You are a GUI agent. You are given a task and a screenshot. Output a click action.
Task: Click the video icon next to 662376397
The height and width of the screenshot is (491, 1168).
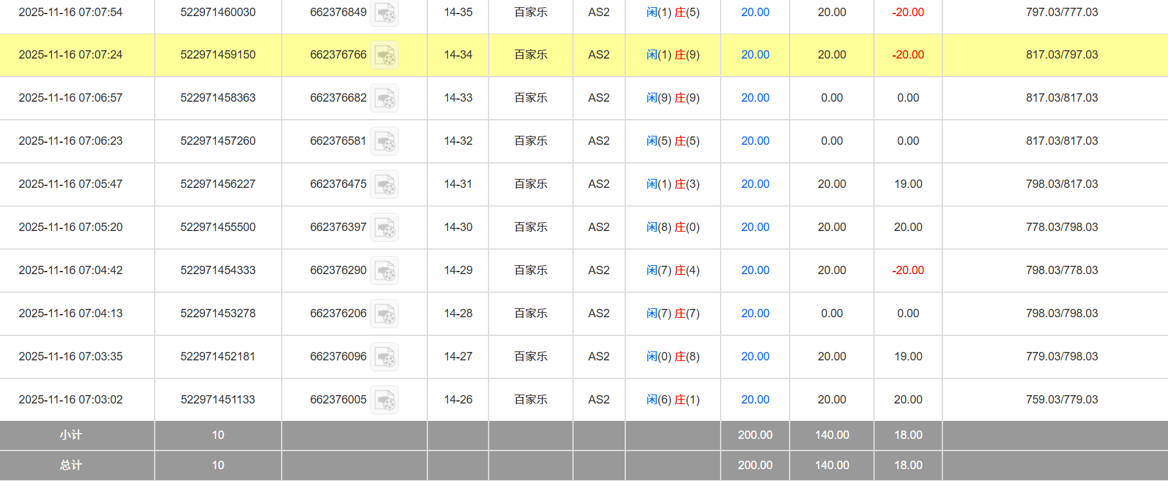coord(385,228)
